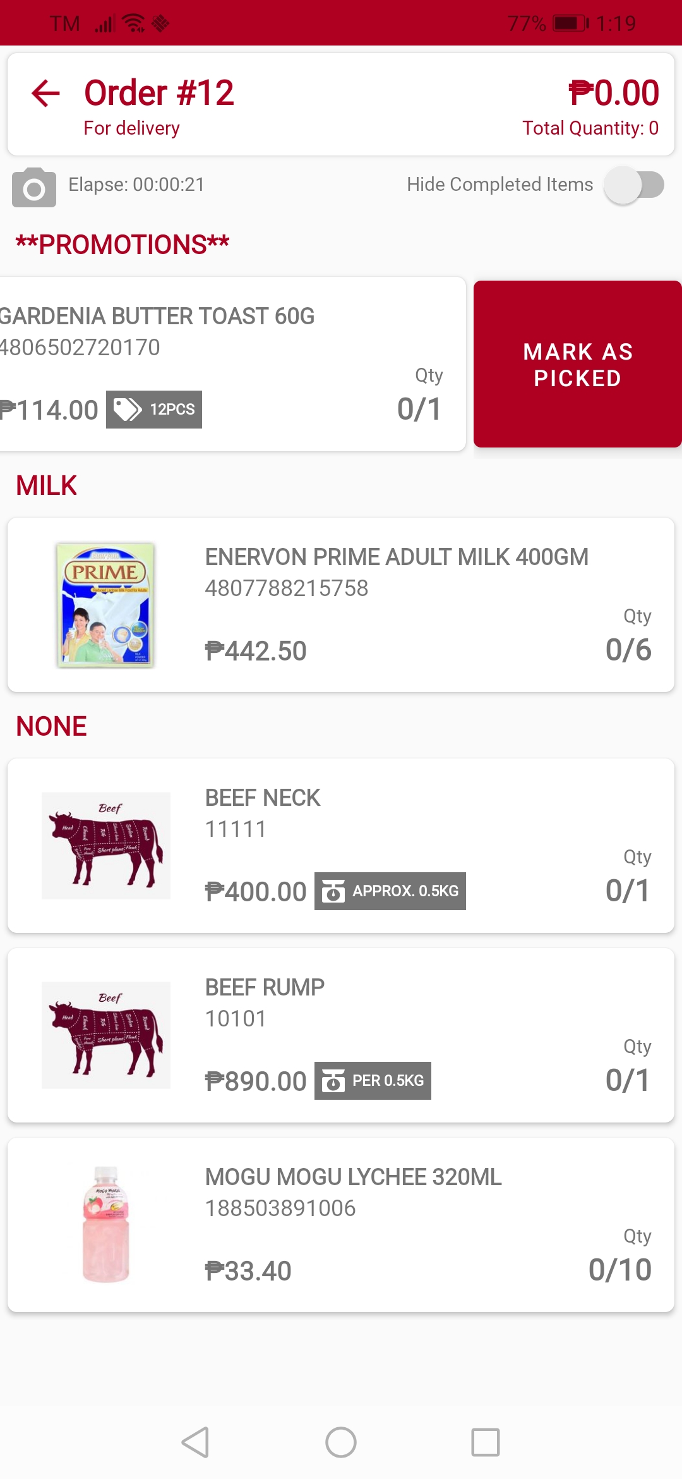
Task: Tap the Enervon Prime milk product image
Action: point(105,605)
